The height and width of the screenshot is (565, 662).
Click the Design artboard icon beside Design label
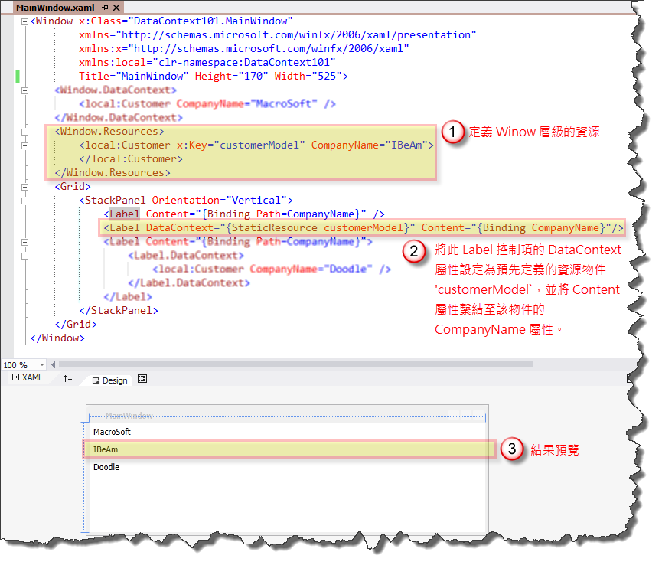click(96, 379)
